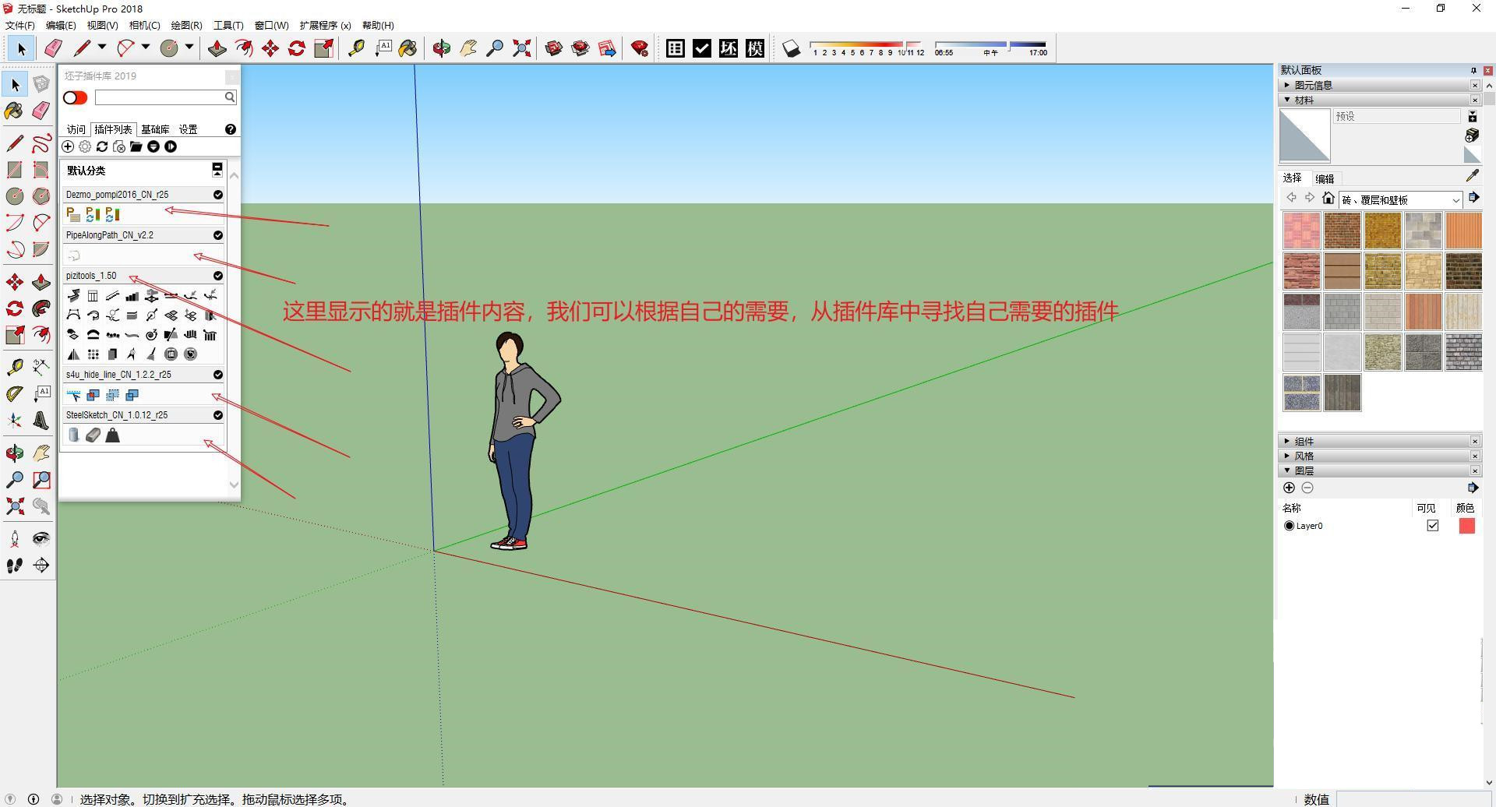Click the plugin library search field

(x=160, y=97)
